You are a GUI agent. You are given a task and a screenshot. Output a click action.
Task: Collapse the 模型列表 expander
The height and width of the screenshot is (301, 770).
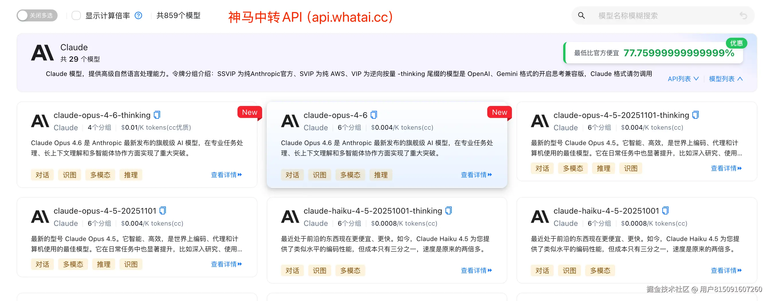[x=726, y=79]
